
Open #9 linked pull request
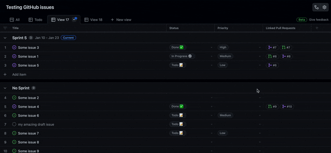[272, 107]
